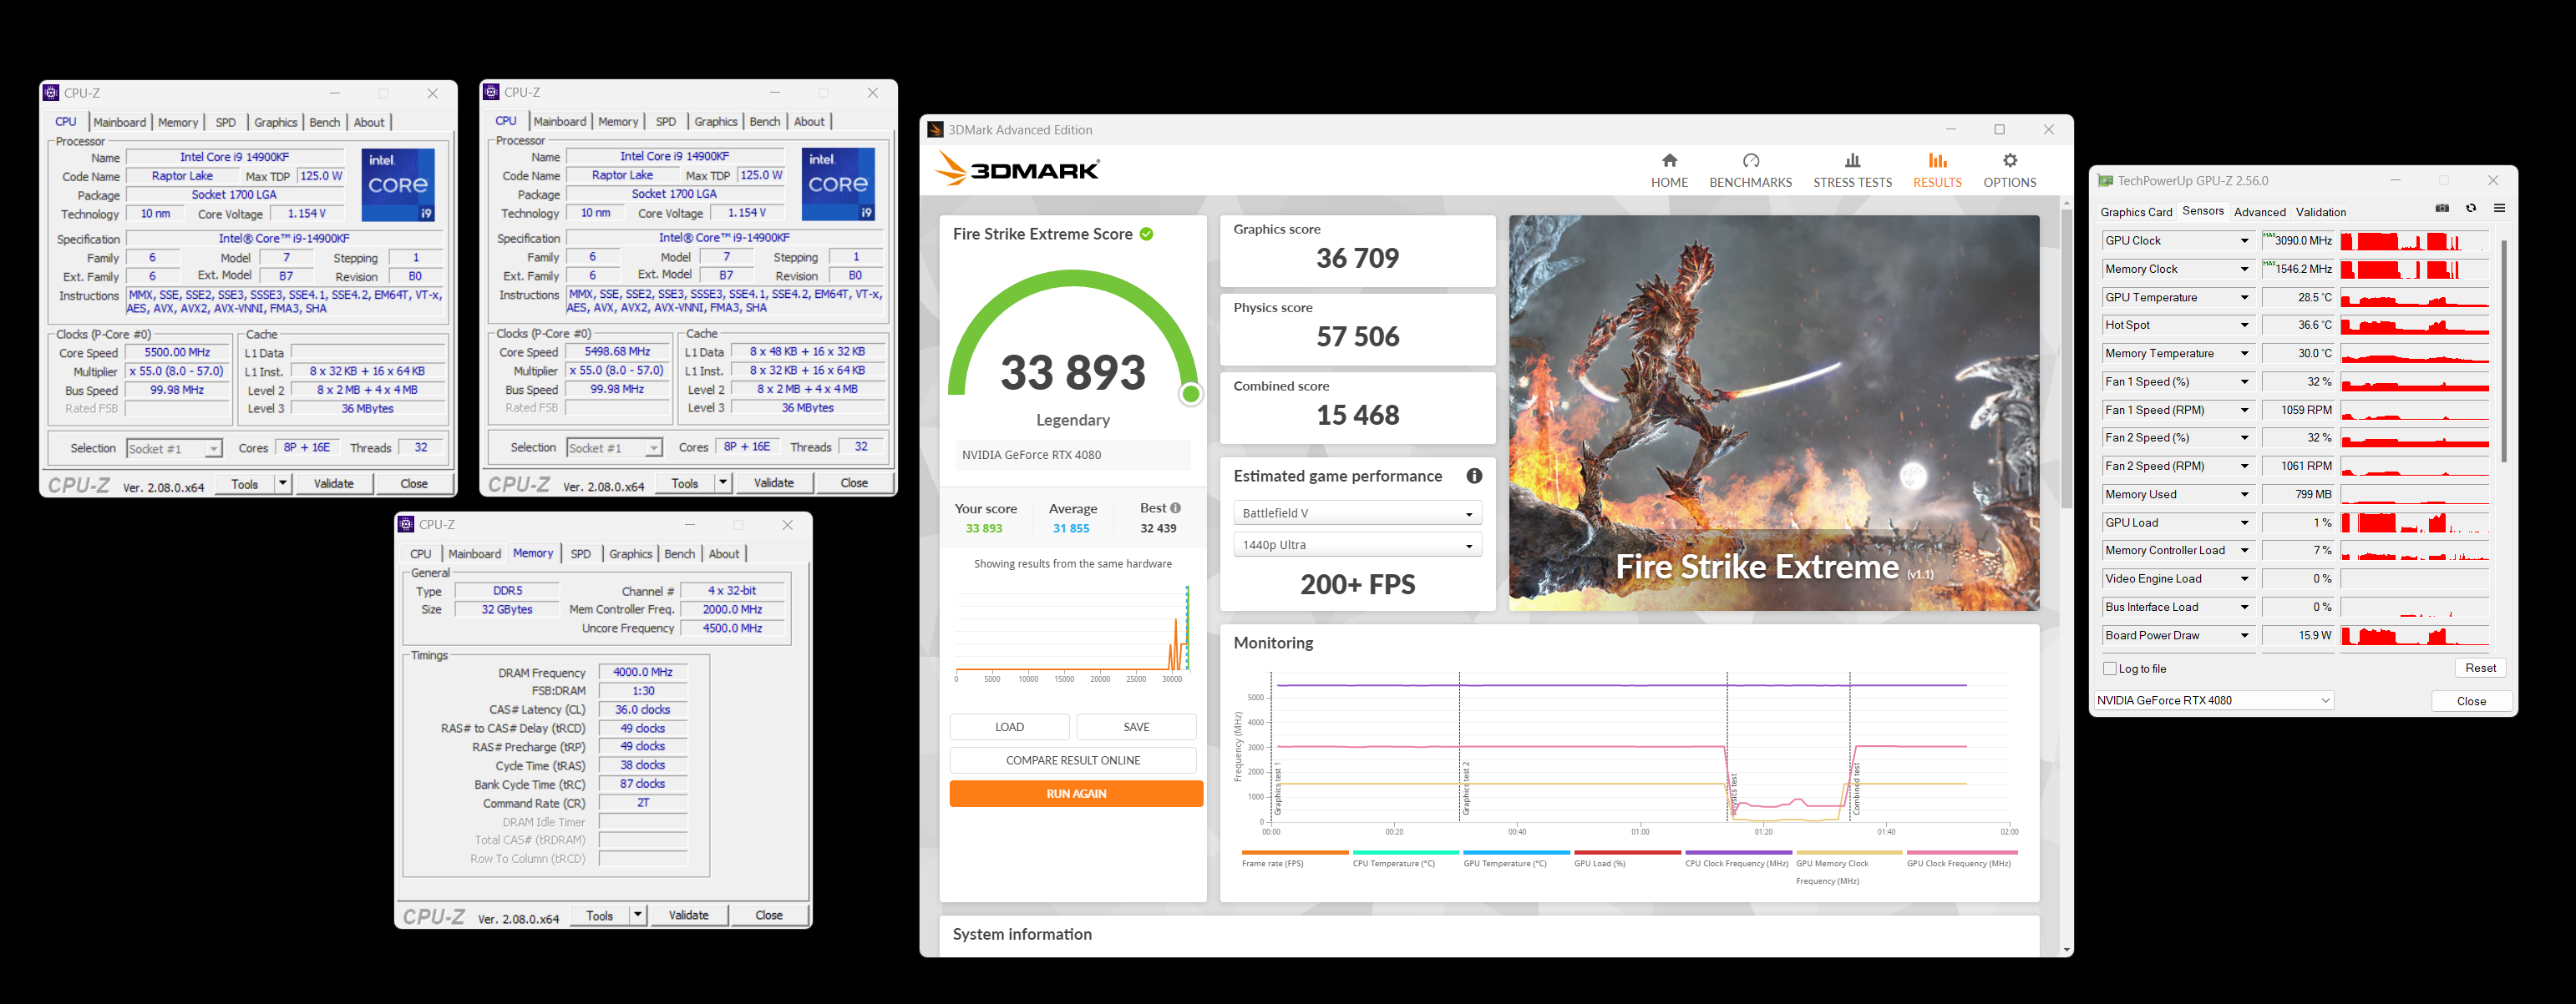This screenshot has width=2576, height=1004.
Task: Open the GPU-Z hamburger menu
Action: (2499, 209)
